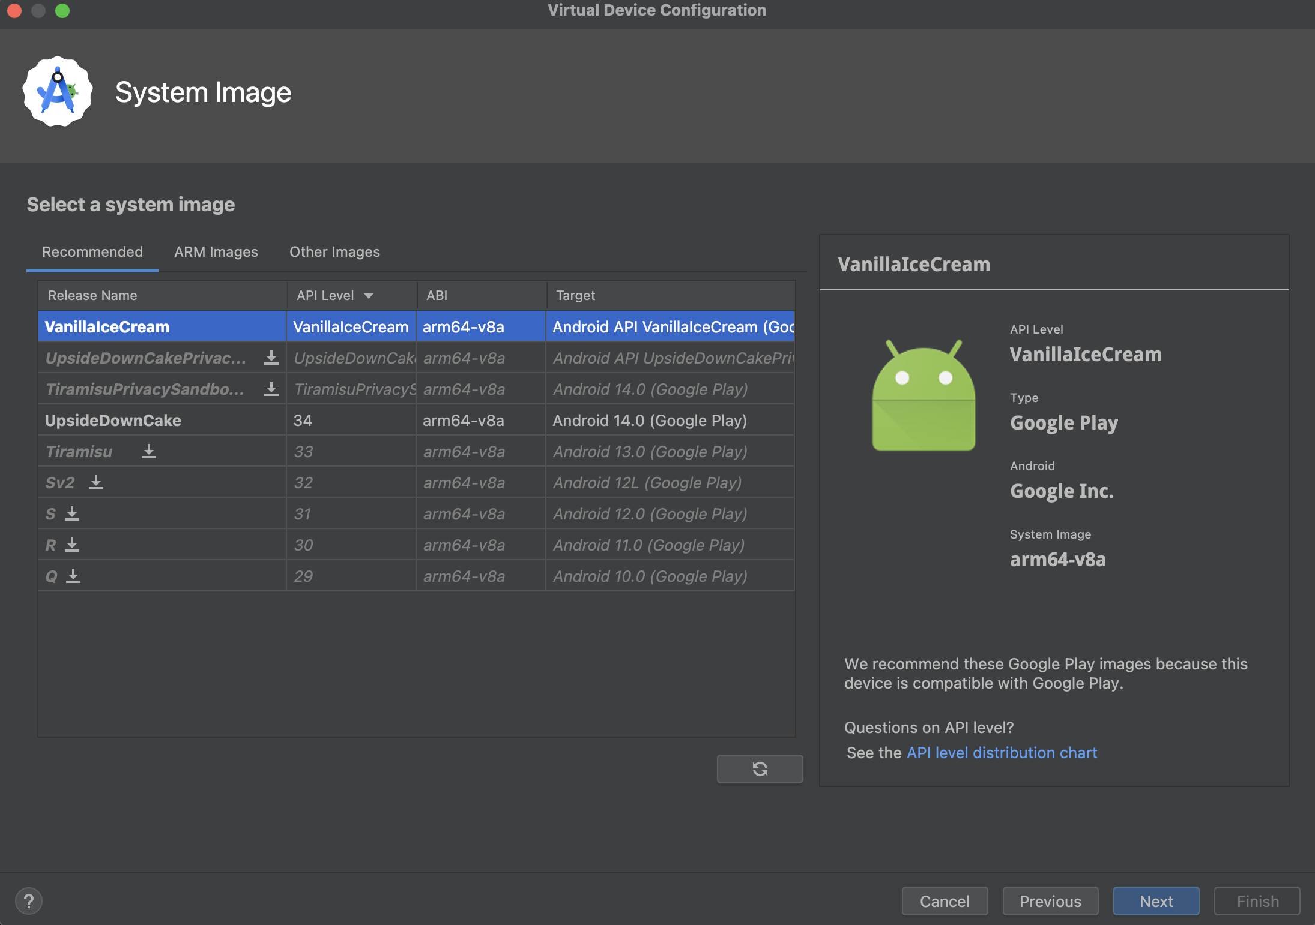Switch to Other Images tab
The image size is (1315, 925).
tap(334, 251)
